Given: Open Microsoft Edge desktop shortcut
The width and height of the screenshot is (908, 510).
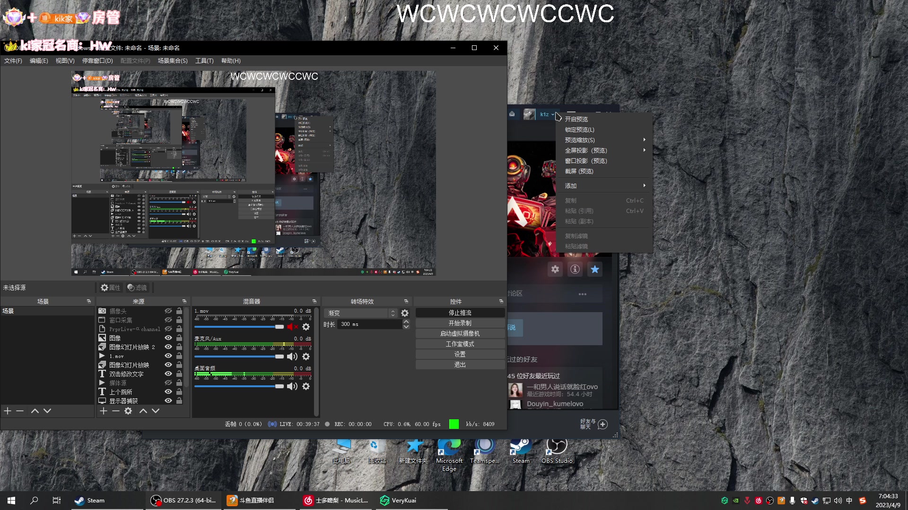Looking at the screenshot, I should (449, 455).
